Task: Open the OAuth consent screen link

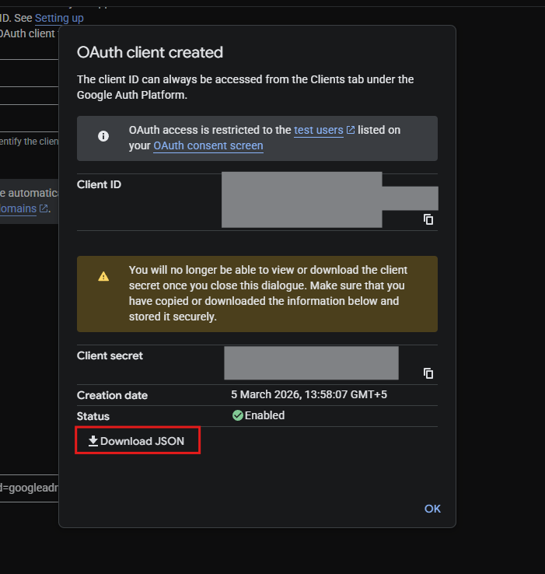Action: (x=208, y=145)
